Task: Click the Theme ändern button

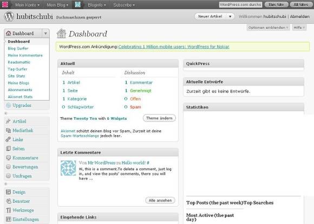Action: pos(159,118)
